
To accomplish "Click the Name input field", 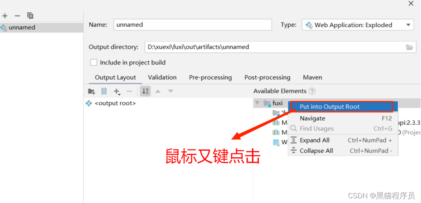I will tap(193, 25).
